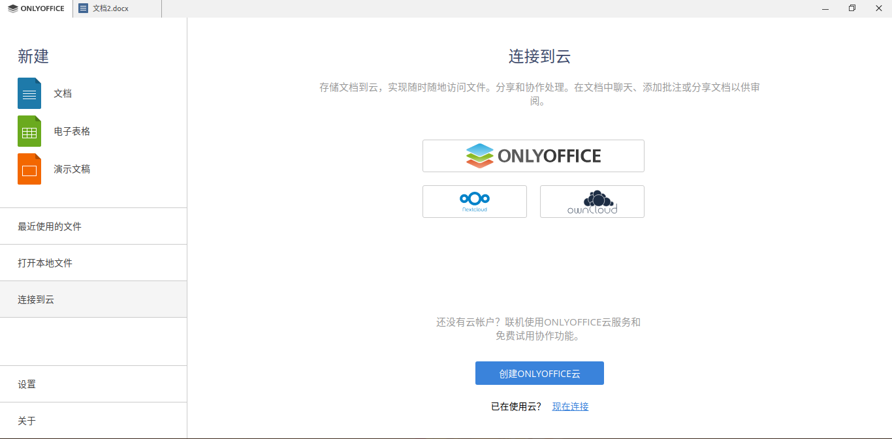Select 连接到云 sidebar item
Screen dimensions: 892x439
point(93,299)
